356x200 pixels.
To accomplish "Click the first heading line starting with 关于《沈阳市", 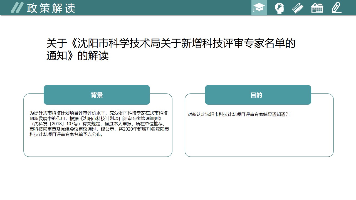I will coord(170,43).
